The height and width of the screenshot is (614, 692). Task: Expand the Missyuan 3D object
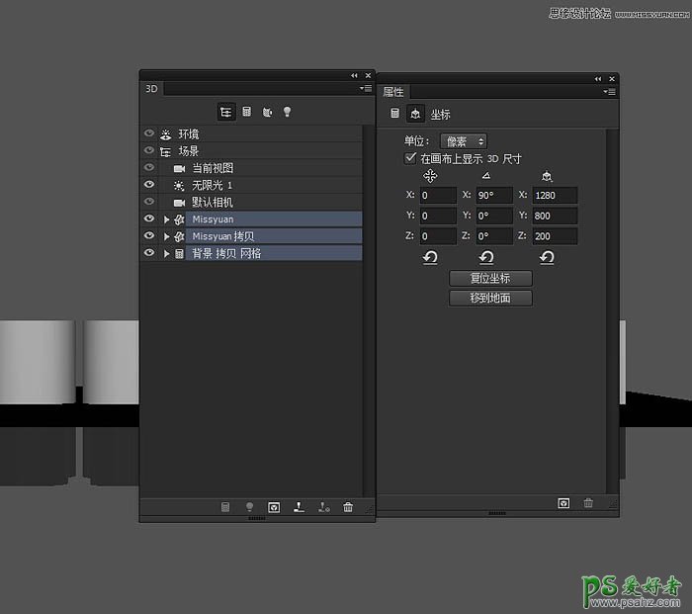(166, 219)
